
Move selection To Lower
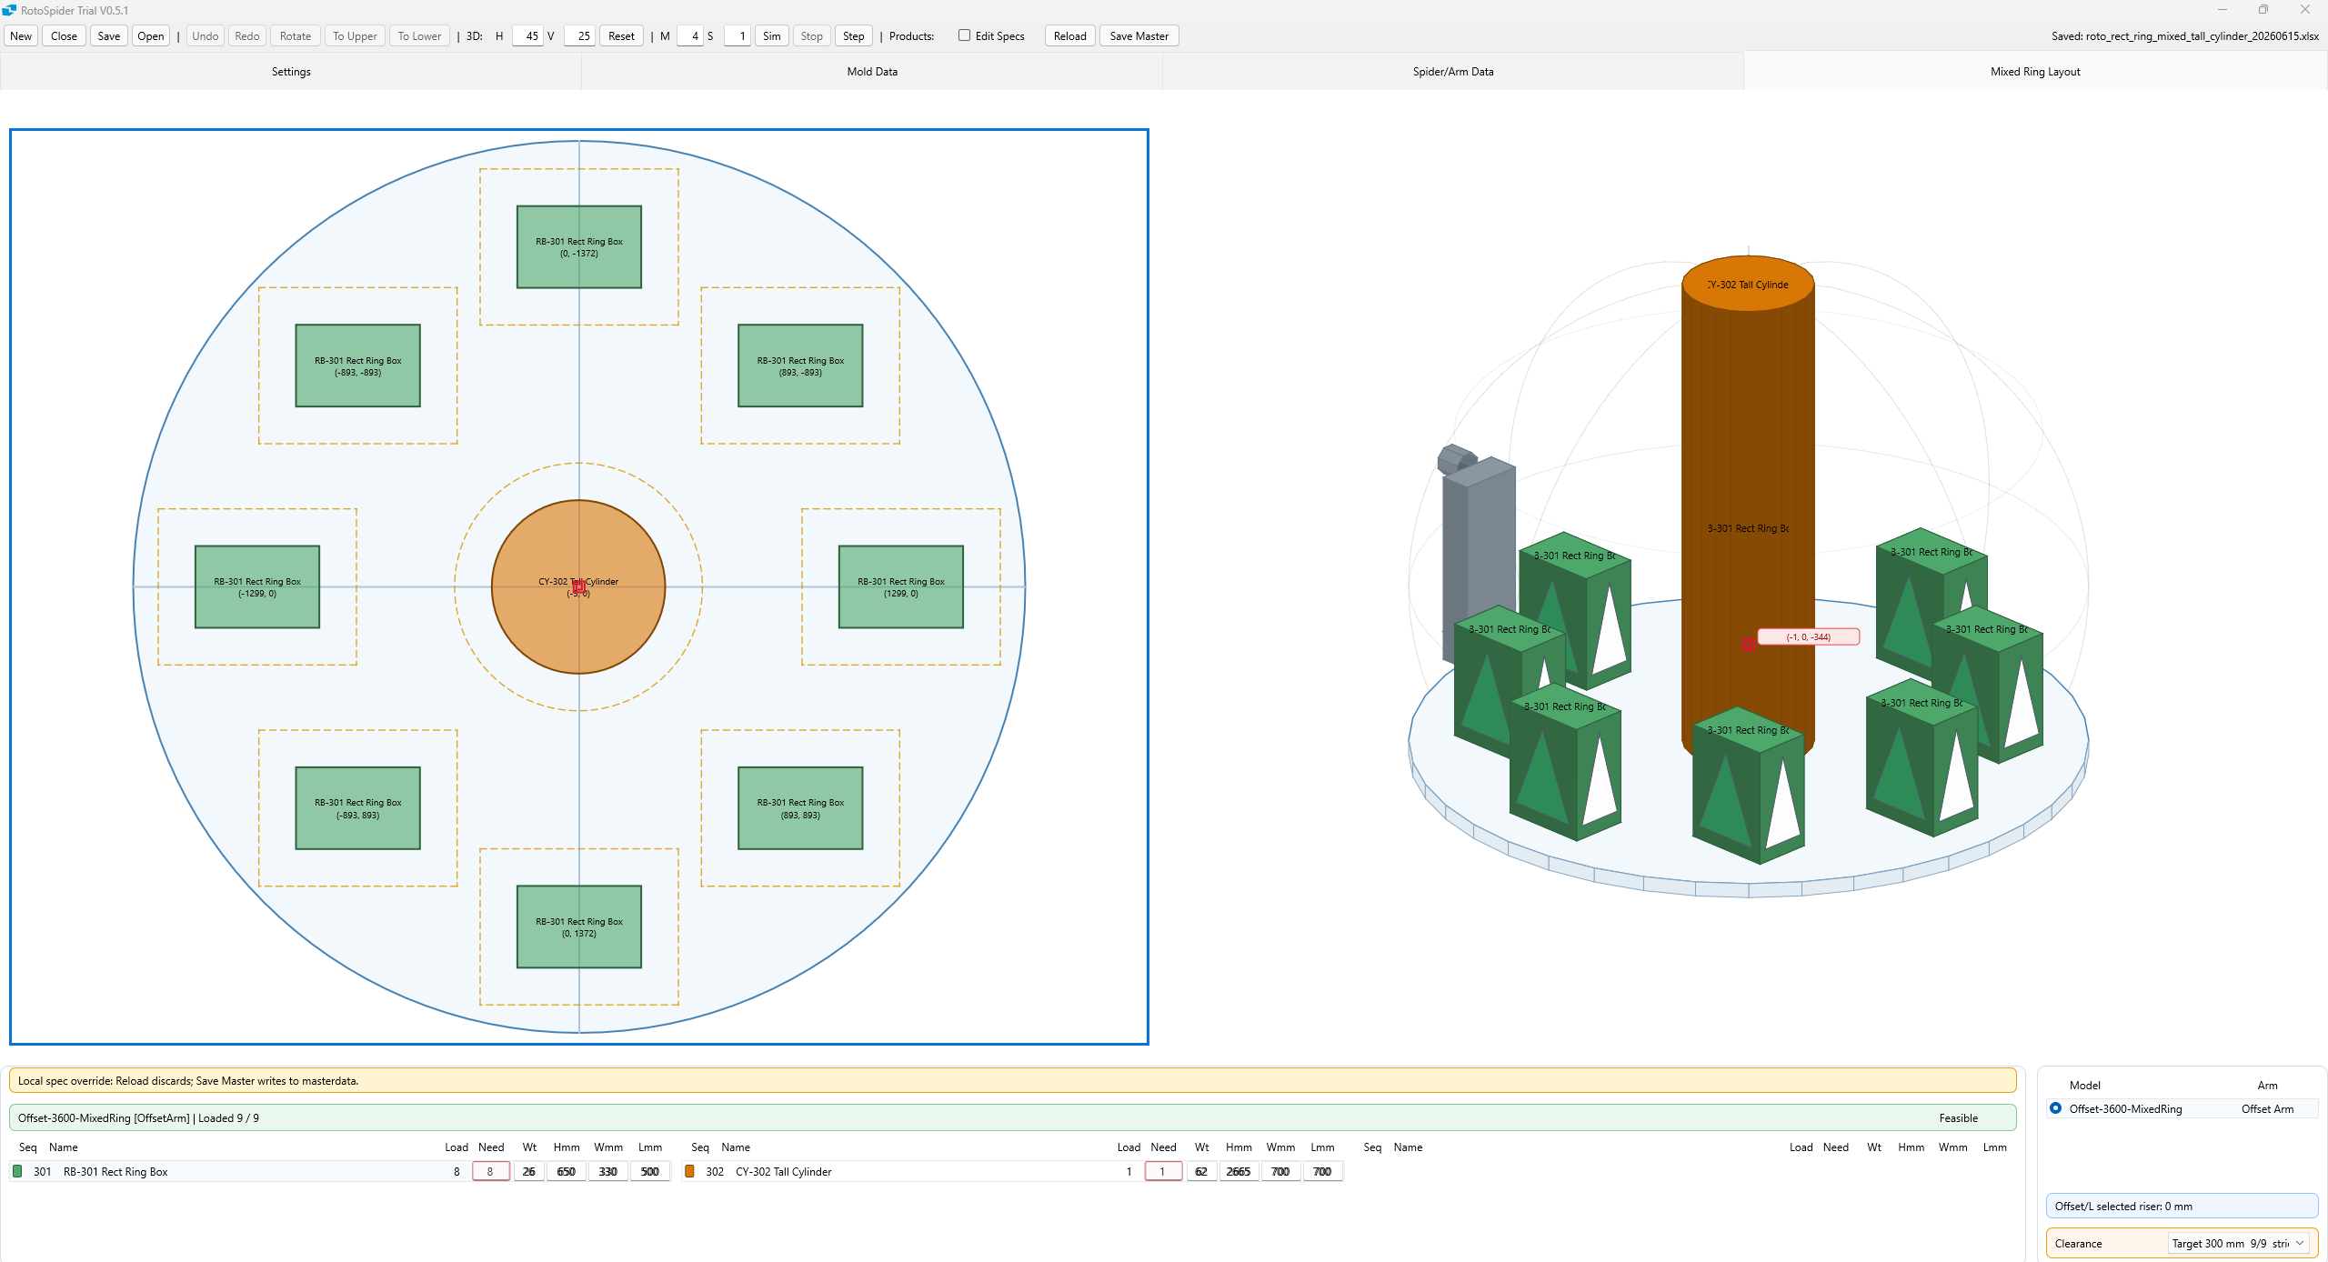coord(419,36)
